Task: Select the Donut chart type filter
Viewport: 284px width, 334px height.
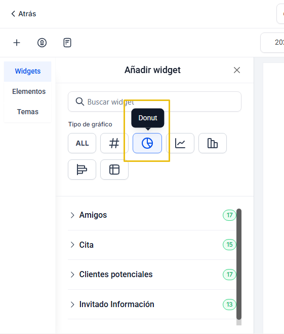Action: [x=147, y=143]
